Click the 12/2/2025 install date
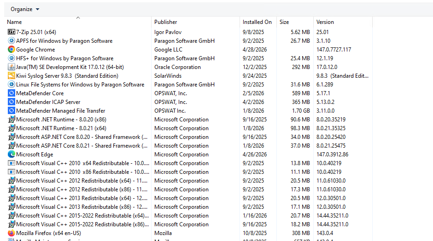The height and width of the screenshot is (241, 433). tap(255, 67)
